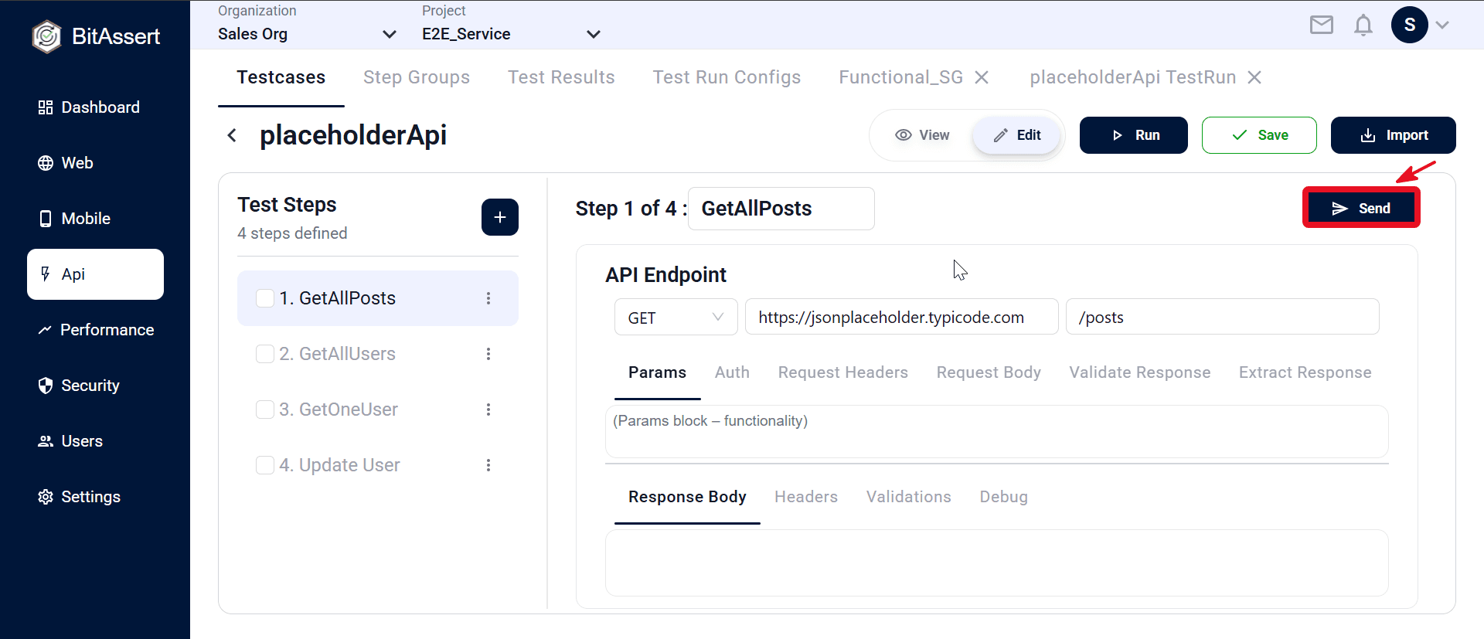Check the GetOneUser step checkbox

click(265, 410)
